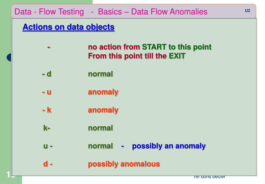The height and width of the screenshot is (184, 265).
Task: Click the 'u -' action symbol
Action: click(x=48, y=146)
